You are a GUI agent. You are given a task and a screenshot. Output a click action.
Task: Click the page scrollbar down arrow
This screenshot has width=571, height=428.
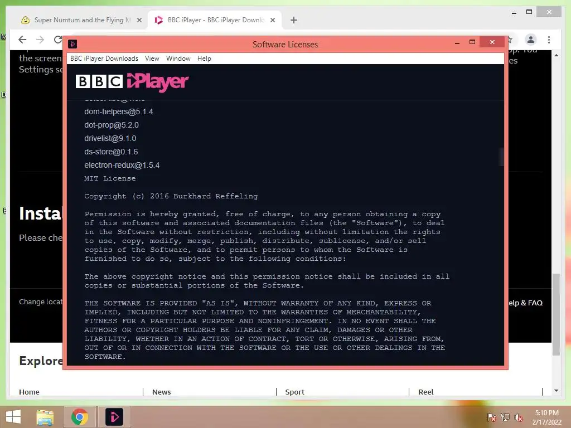tap(556, 391)
